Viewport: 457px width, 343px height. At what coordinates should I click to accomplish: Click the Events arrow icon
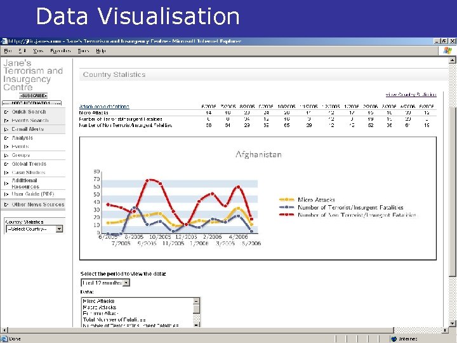(x=6, y=147)
